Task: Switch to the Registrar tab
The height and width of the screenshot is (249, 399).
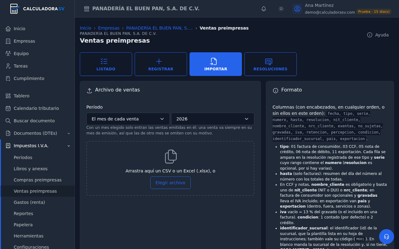Action: click(161, 64)
